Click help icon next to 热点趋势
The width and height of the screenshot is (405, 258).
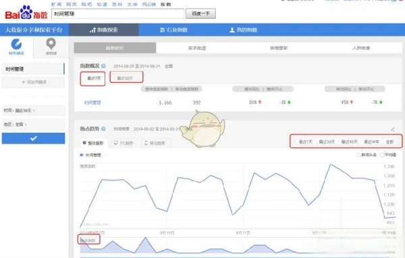[103, 129]
